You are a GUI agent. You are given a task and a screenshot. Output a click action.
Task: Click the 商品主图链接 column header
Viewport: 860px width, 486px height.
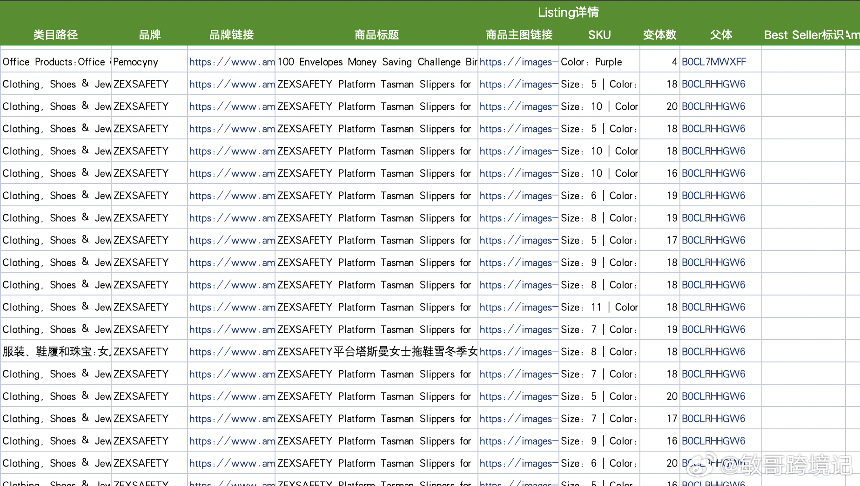click(x=519, y=35)
